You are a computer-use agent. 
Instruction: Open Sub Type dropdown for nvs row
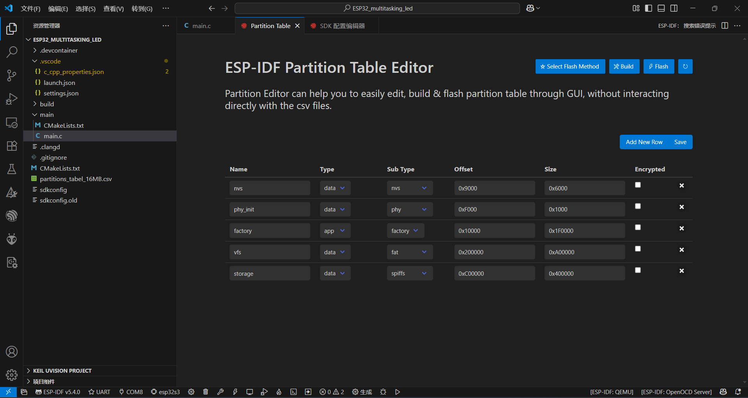tap(409, 188)
